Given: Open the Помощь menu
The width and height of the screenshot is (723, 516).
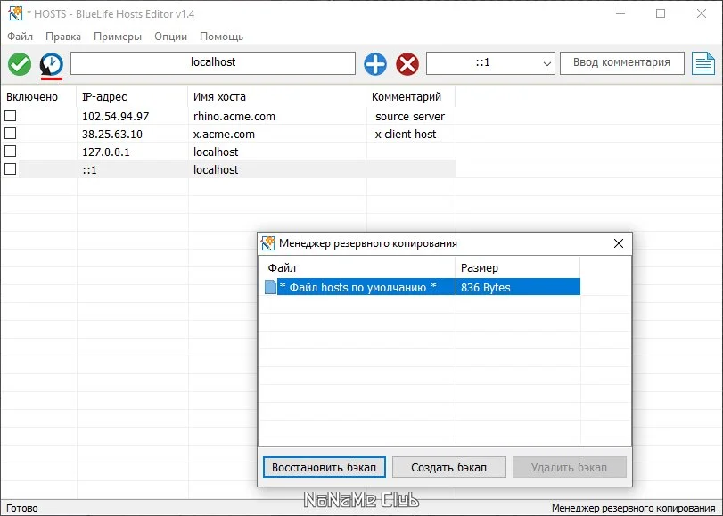Looking at the screenshot, I should [221, 37].
